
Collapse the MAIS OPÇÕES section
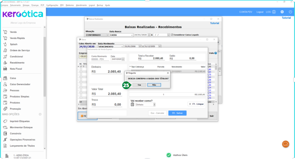(x=40, y=114)
